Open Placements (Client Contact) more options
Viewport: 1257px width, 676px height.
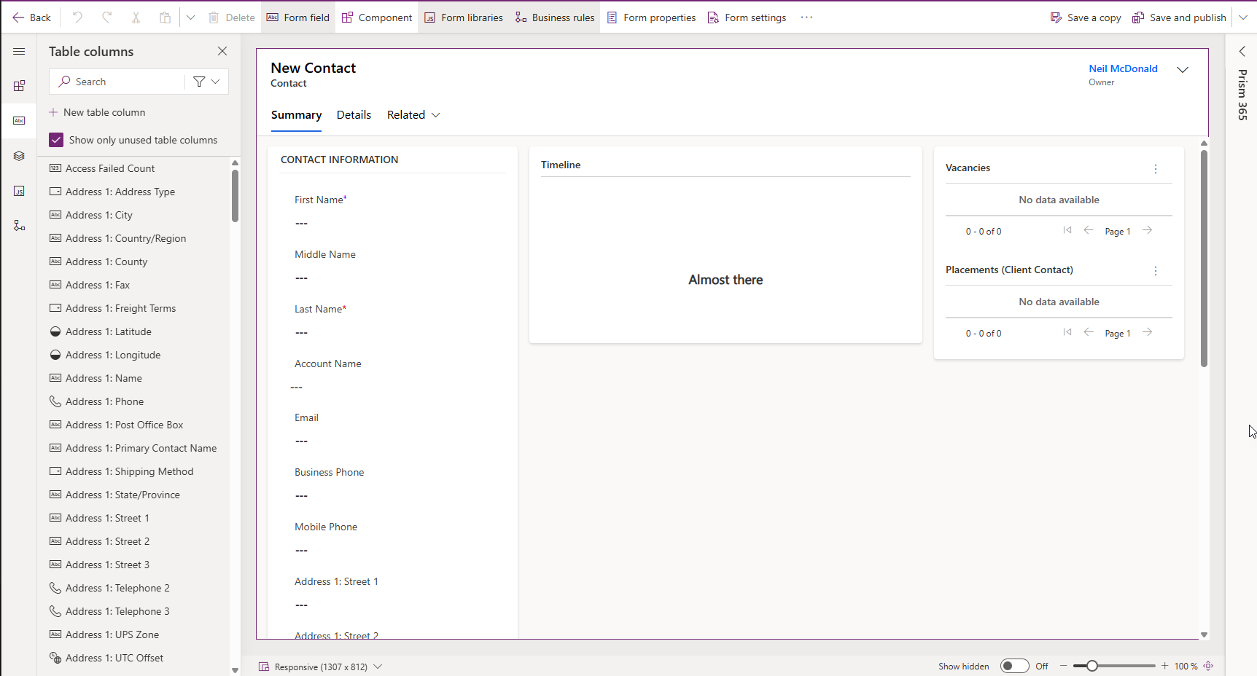[1156, 271]
